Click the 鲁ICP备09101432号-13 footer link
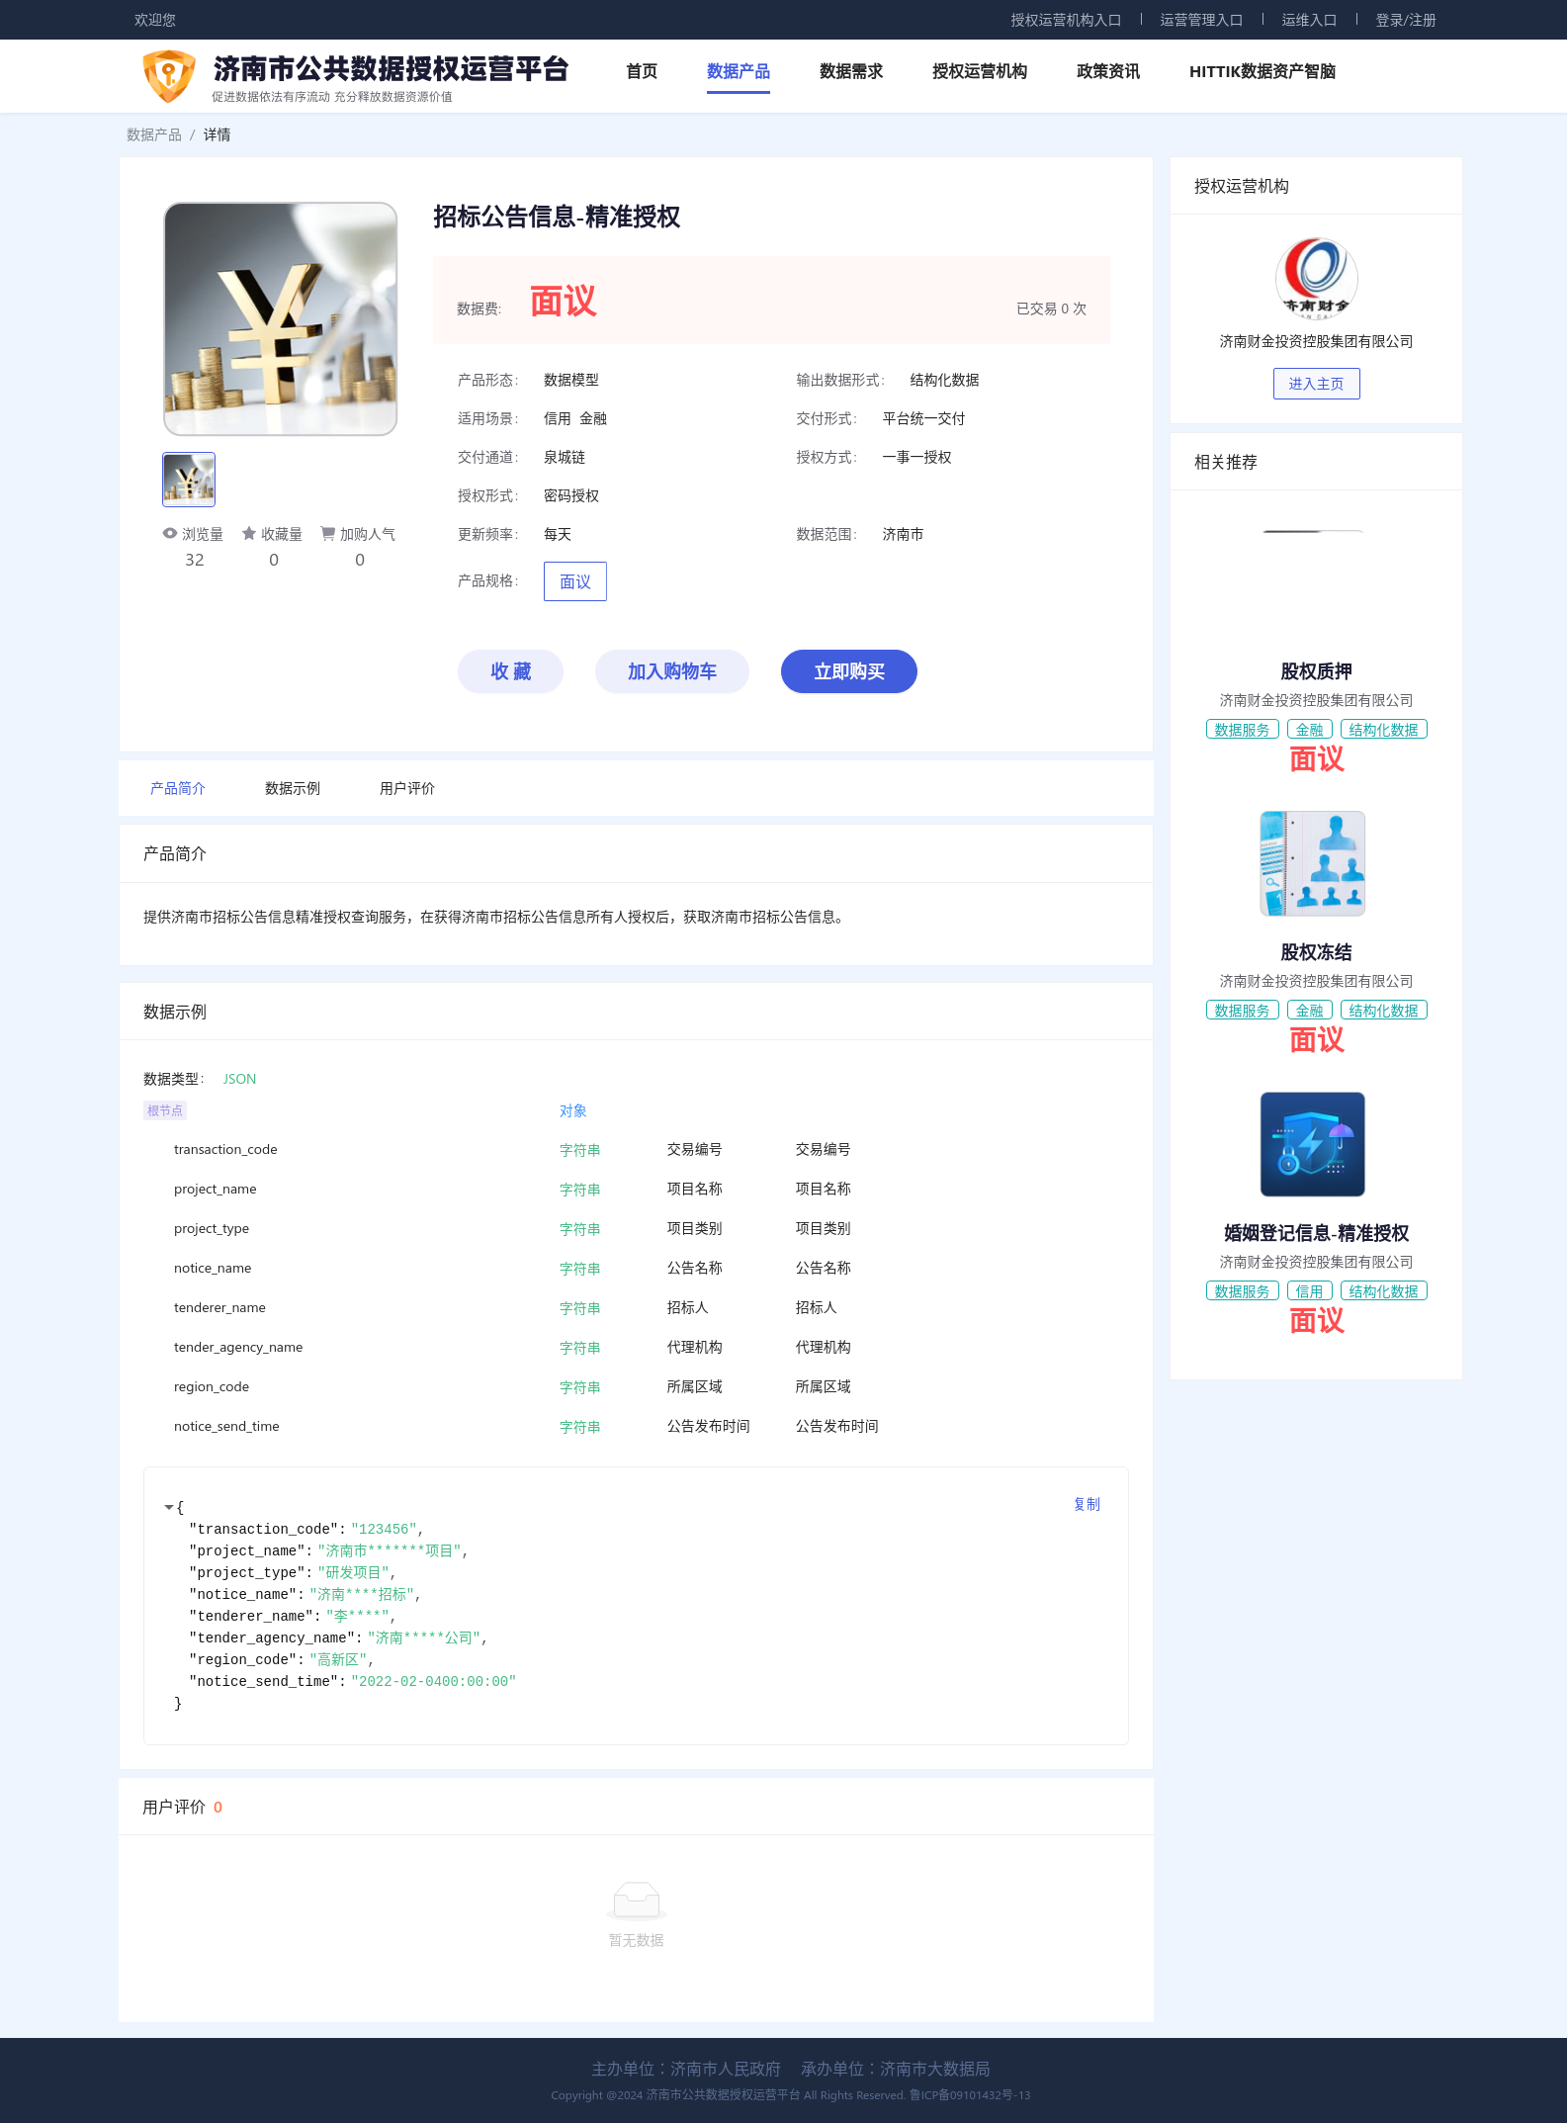The height and width of the screenshot is (2123, 1567). [970, 2094]
